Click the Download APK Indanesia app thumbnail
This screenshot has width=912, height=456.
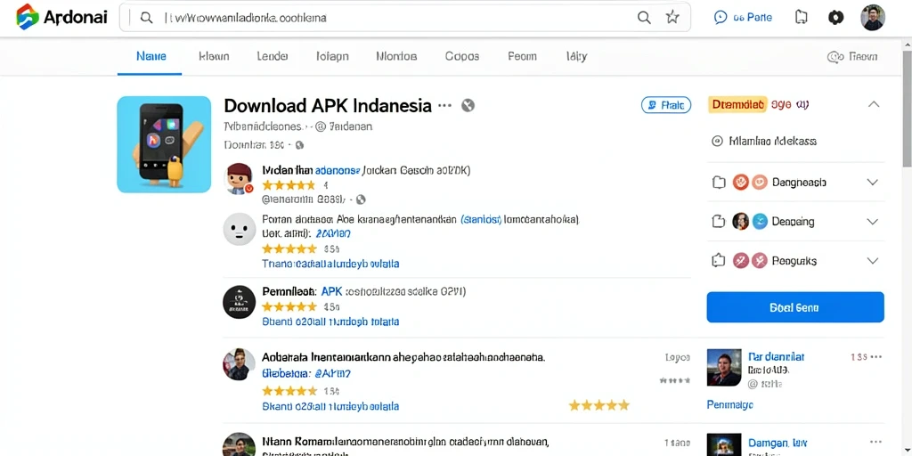tap(164, 144)
